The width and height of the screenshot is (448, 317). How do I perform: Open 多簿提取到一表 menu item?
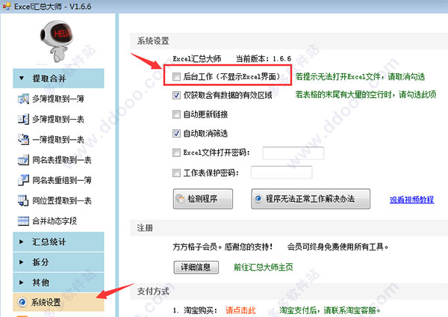point(58,119)
